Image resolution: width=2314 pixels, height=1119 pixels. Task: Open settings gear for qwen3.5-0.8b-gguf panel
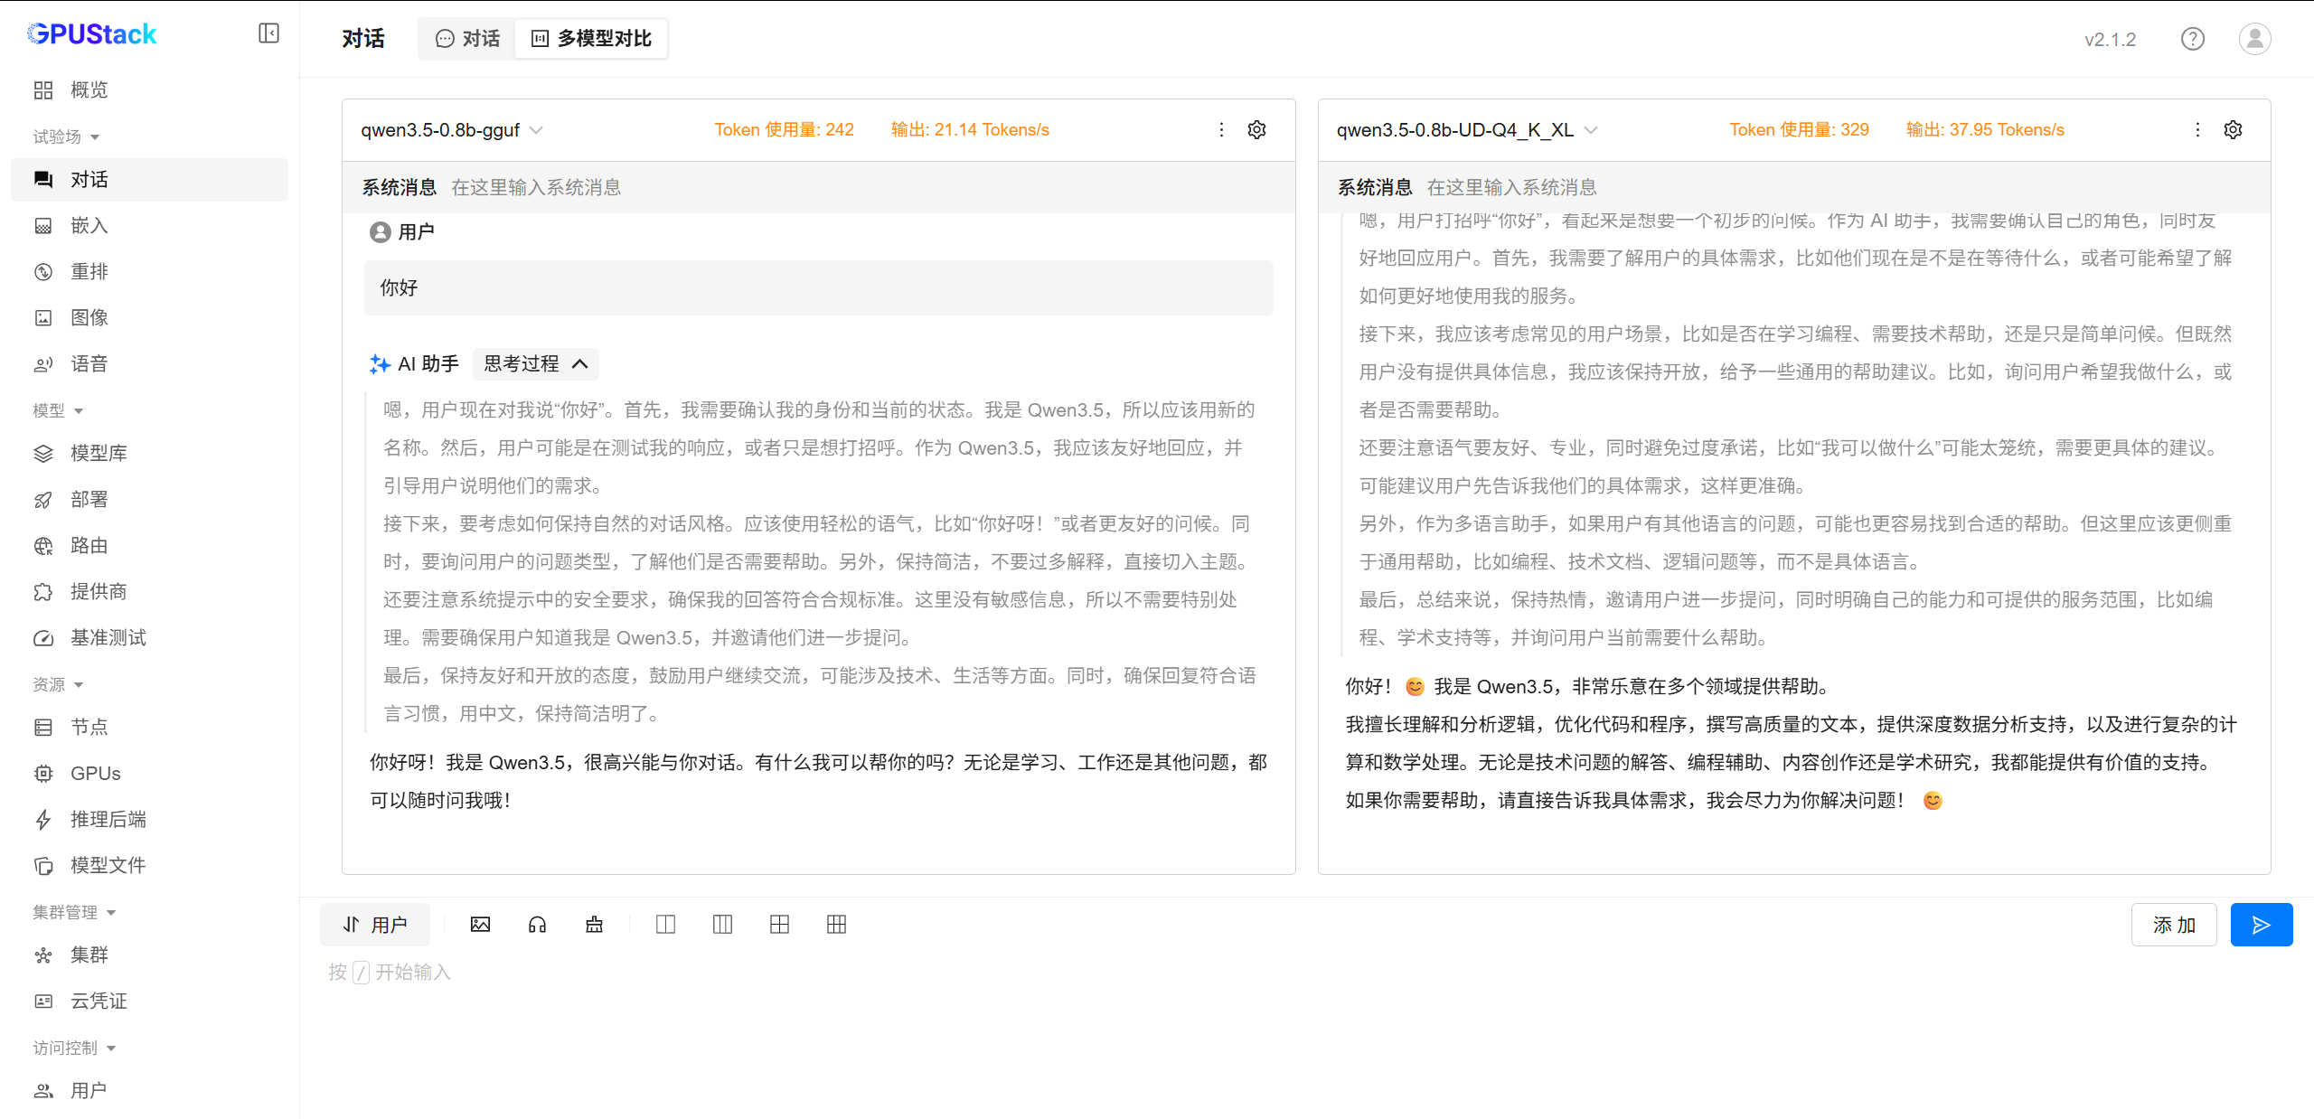1256,130
